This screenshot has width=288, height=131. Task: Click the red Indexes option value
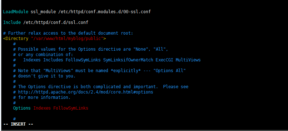tap(42, 108)
